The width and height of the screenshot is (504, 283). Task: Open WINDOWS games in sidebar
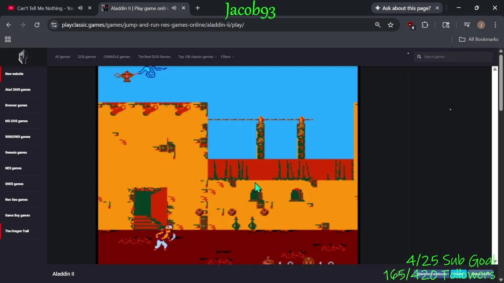click(18, 137)
